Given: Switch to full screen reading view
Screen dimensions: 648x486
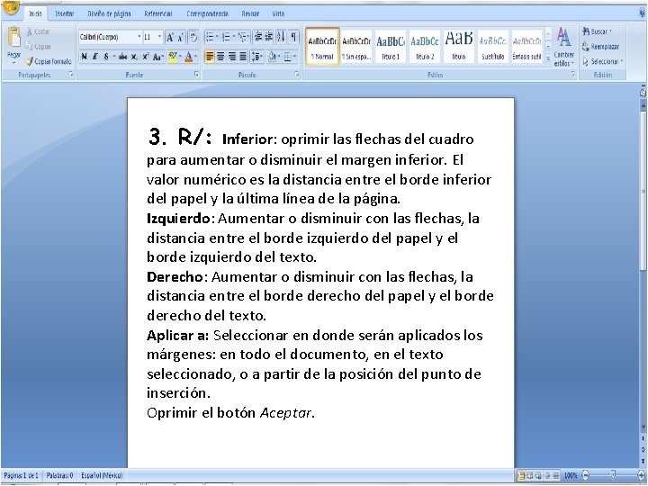Looking at the screenshot, I should [530, 476].
